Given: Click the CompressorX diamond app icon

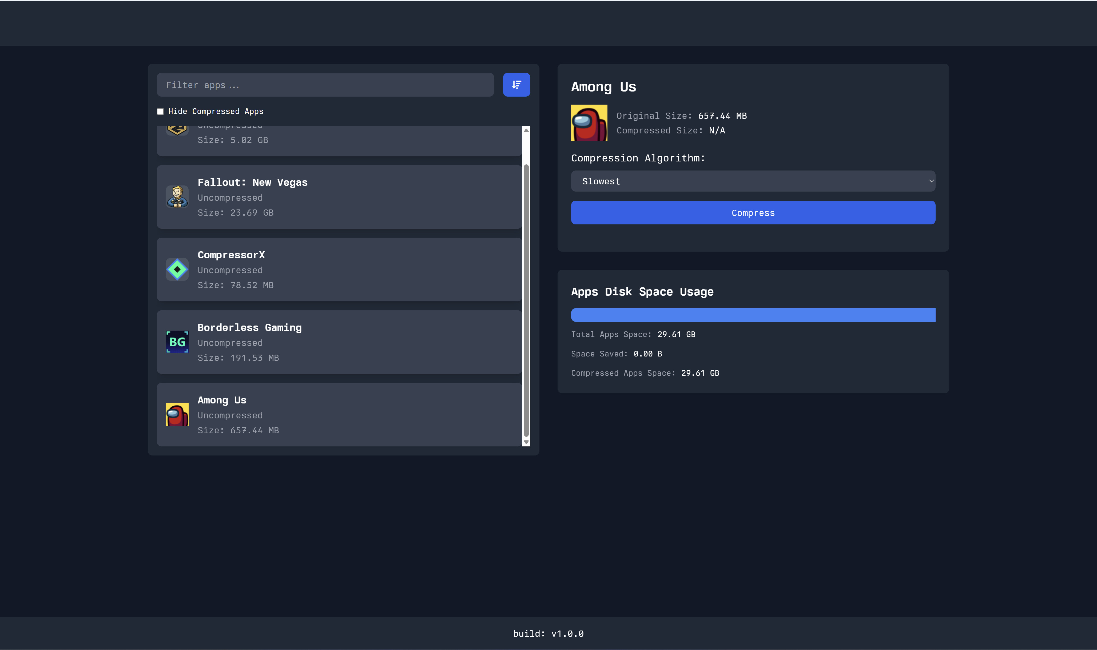Looking at the screenshot, I should pos(177,269).
